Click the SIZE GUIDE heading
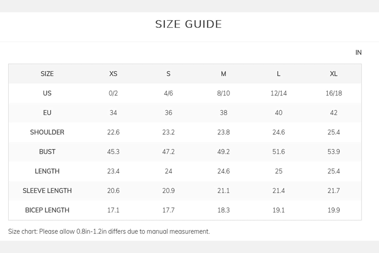The height and width of the screenshot is (253, 379). 188,24
